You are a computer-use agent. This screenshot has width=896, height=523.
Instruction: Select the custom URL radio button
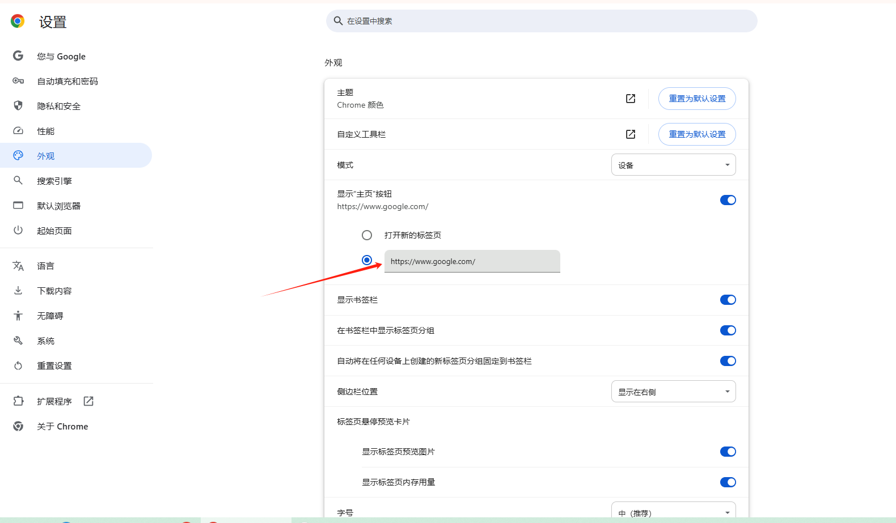[x=367, y=260]
